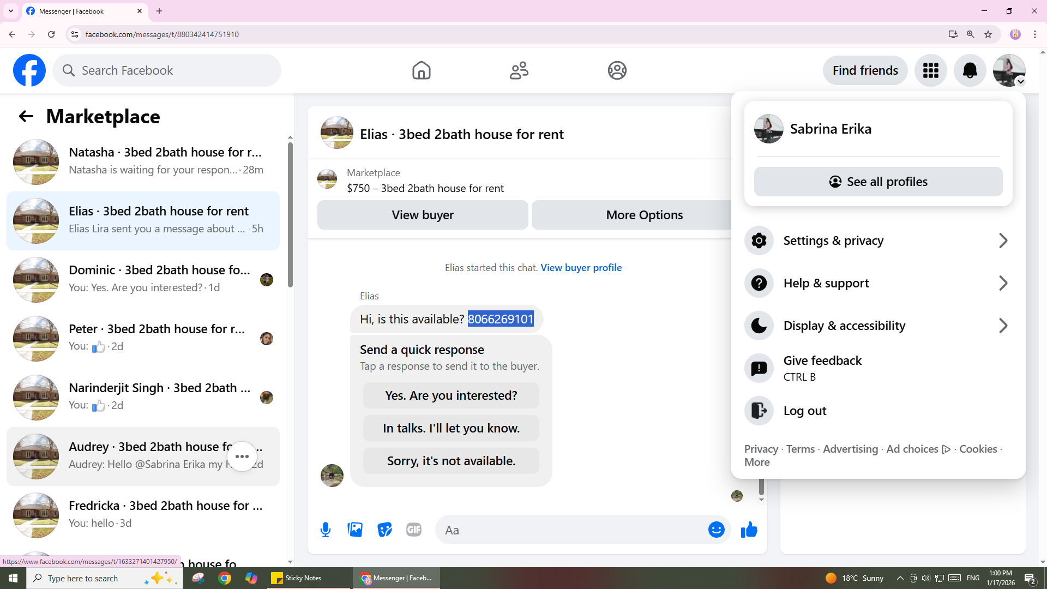Choose an emoji with the smiley icon
The image size is (1047, 589).
(x=716, y=530)
